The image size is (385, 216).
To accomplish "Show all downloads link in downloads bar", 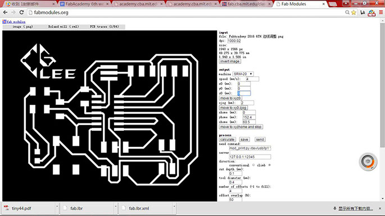I will [356, 208].
